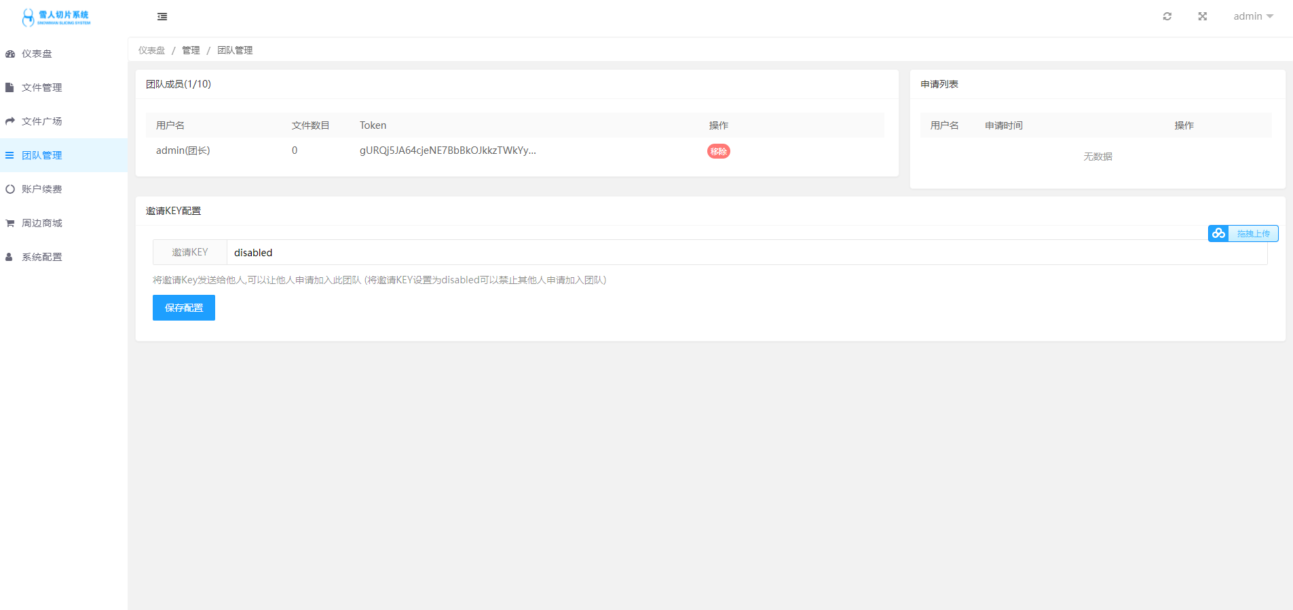The image size is (1293, 610).
Task: Remove admin member with red 移除 button
Action: (718, 151)
